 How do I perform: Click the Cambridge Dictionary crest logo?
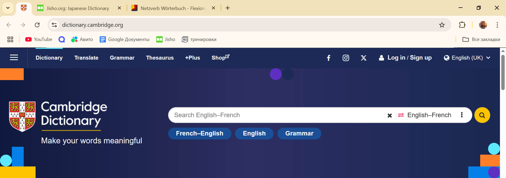22,116
